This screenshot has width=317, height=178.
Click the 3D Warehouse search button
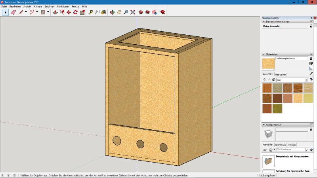pos(307,150)
